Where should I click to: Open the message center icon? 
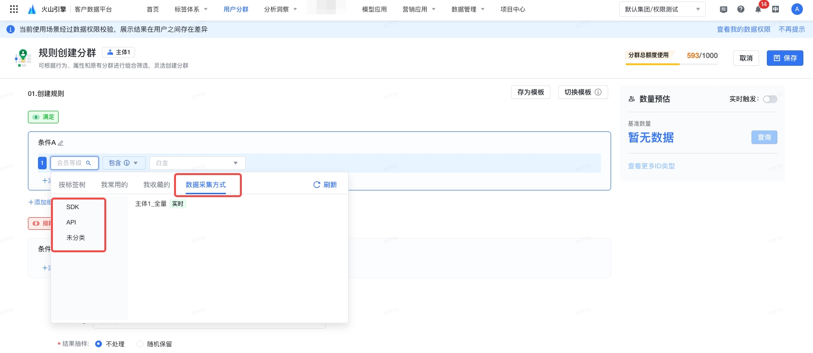[724, 9]
